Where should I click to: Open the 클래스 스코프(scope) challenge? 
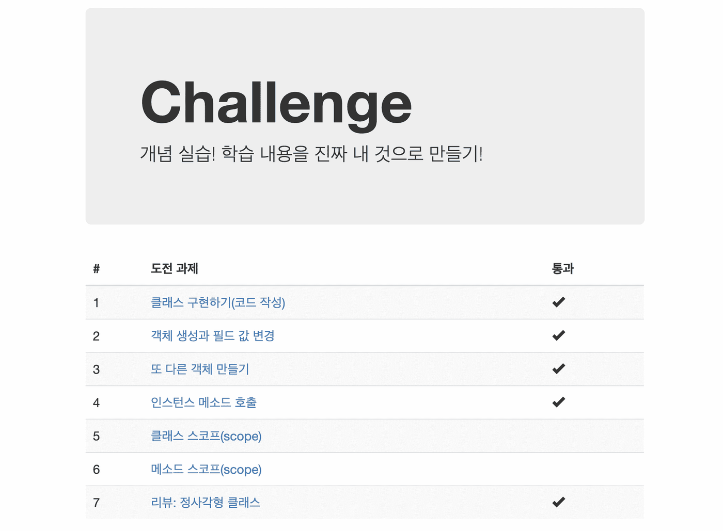(x=206, y=436)
